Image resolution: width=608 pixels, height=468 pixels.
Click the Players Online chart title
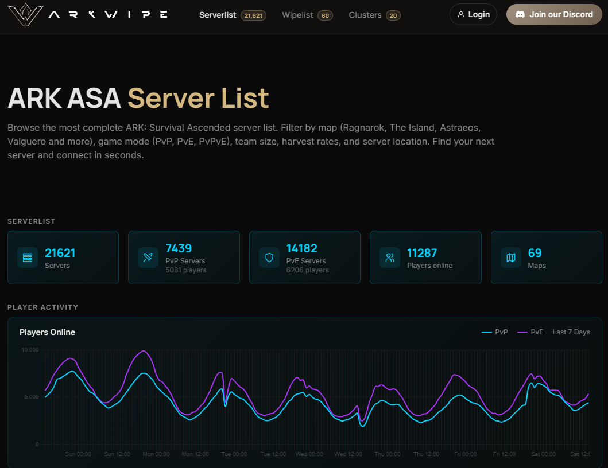point(47,332)
